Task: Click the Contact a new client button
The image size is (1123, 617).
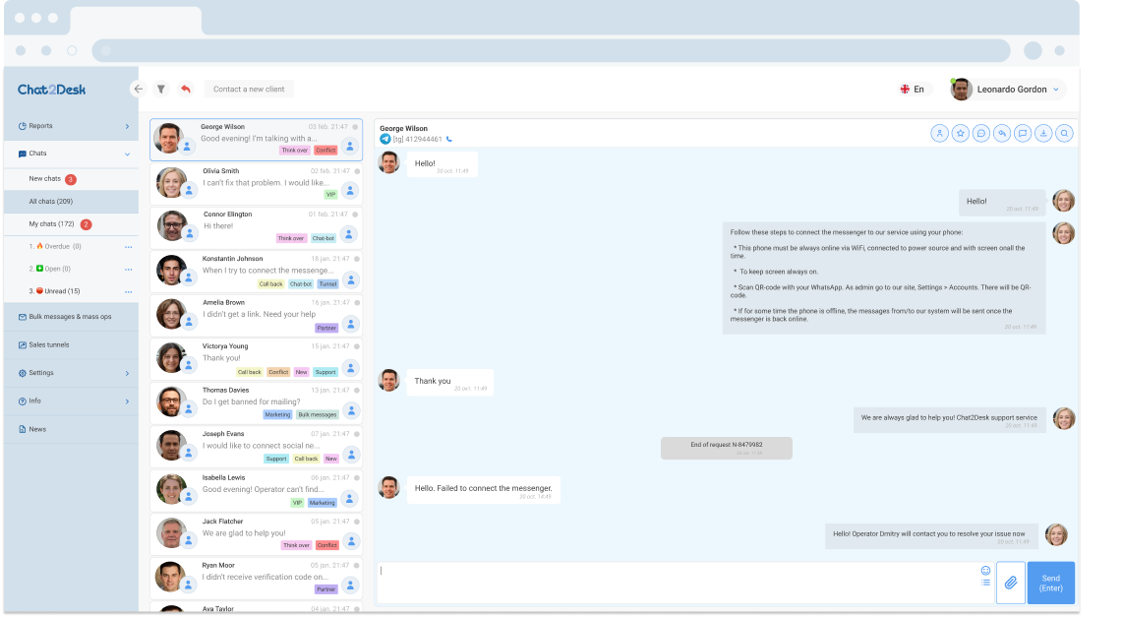Action: (251, 89)
